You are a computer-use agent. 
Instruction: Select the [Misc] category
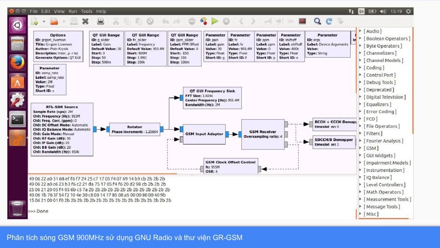[x=371, y=214]
